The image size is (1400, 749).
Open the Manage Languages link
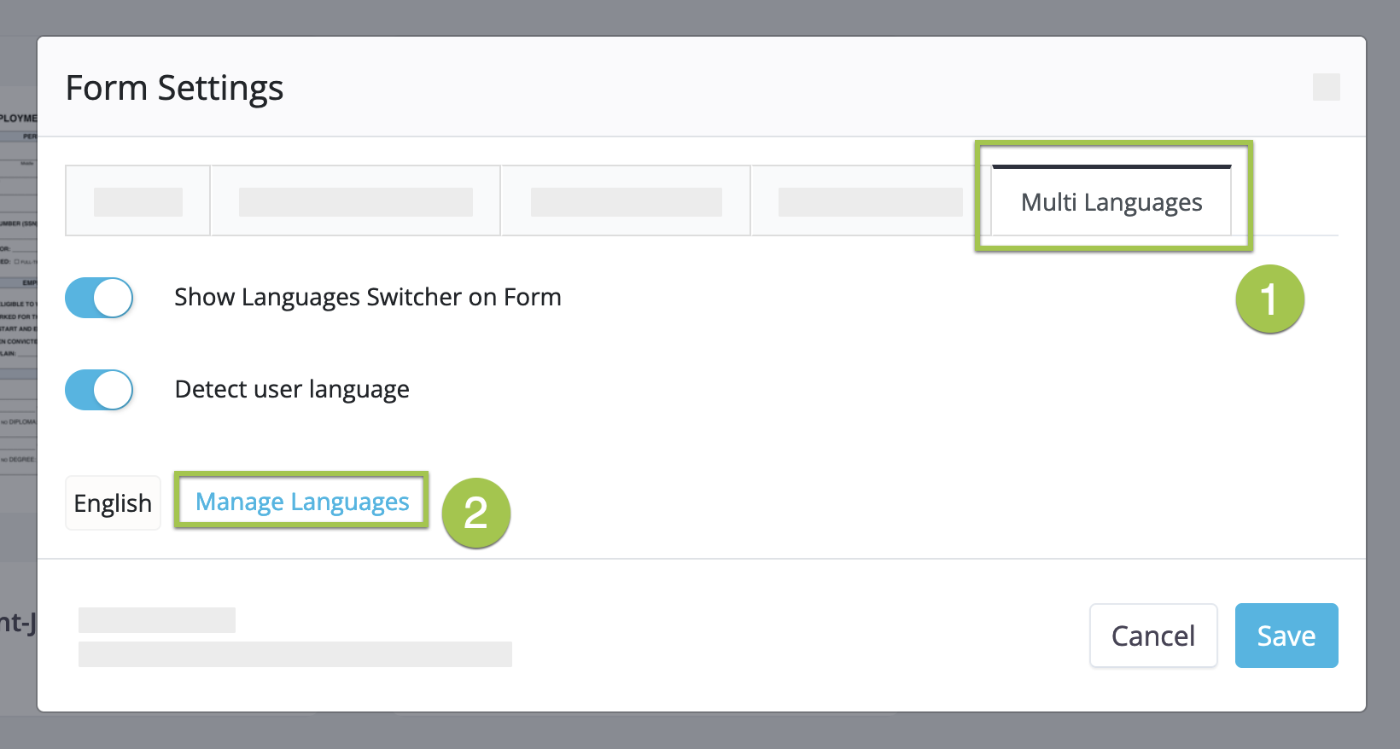[x=302, y=502]
